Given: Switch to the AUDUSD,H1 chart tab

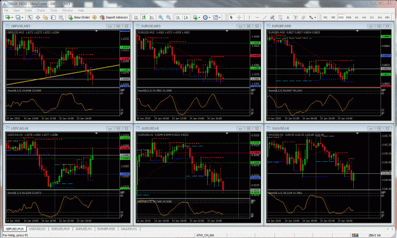Looking at the screenshot, I should [84, 229].
